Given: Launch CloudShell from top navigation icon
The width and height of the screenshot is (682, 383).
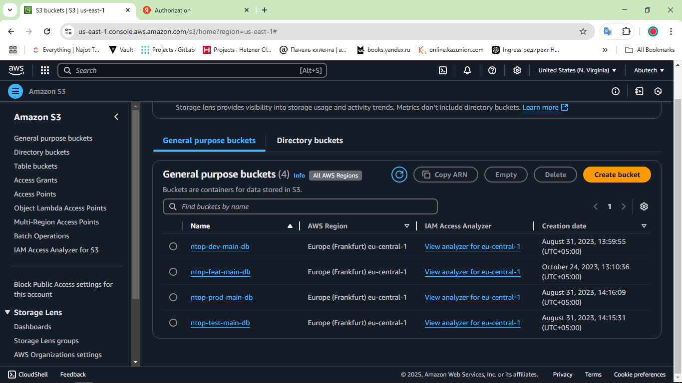Looking at the screenshot, I should pos(443,70).
